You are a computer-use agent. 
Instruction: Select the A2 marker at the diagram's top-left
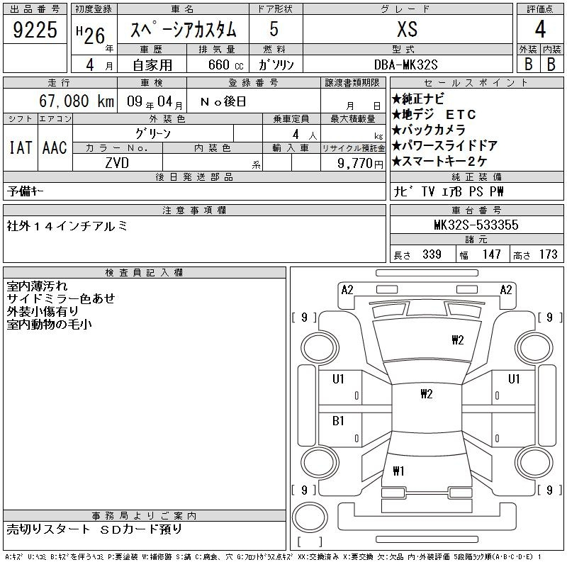347,289
